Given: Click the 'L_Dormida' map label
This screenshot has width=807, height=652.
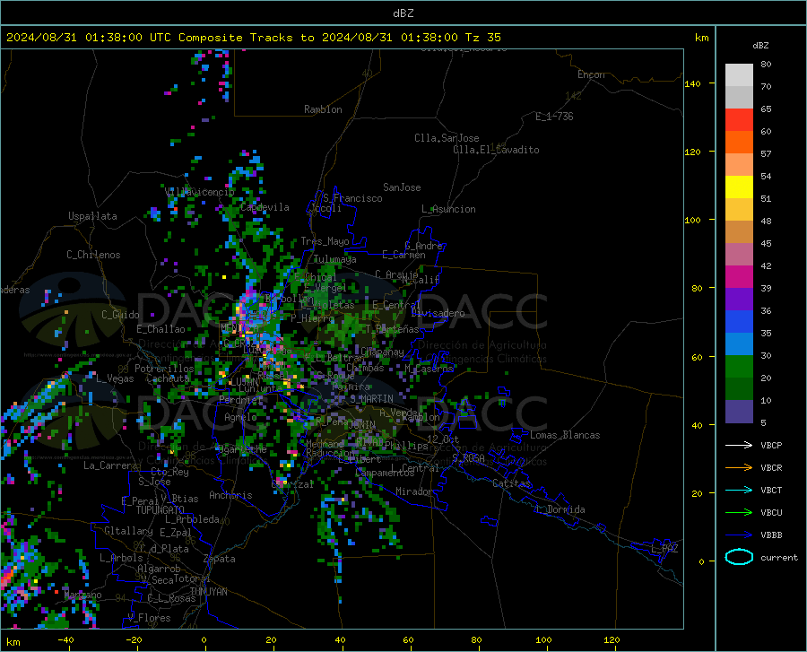Looking at the screenshot, I should (560, 509).
